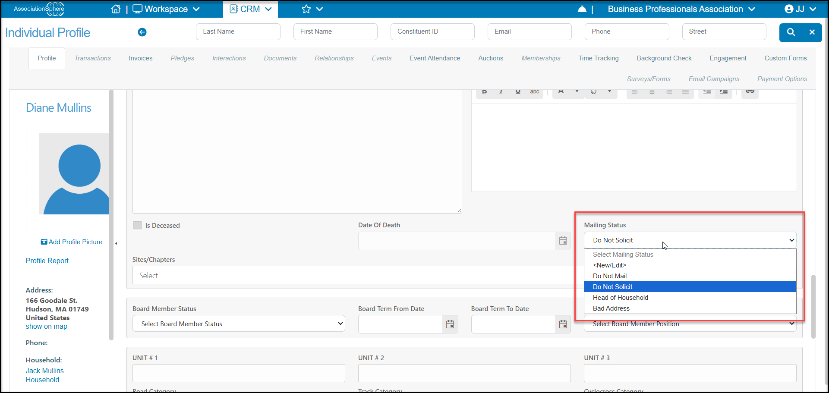
Task: Open the Profile Report link
Action: coord(47,261)
